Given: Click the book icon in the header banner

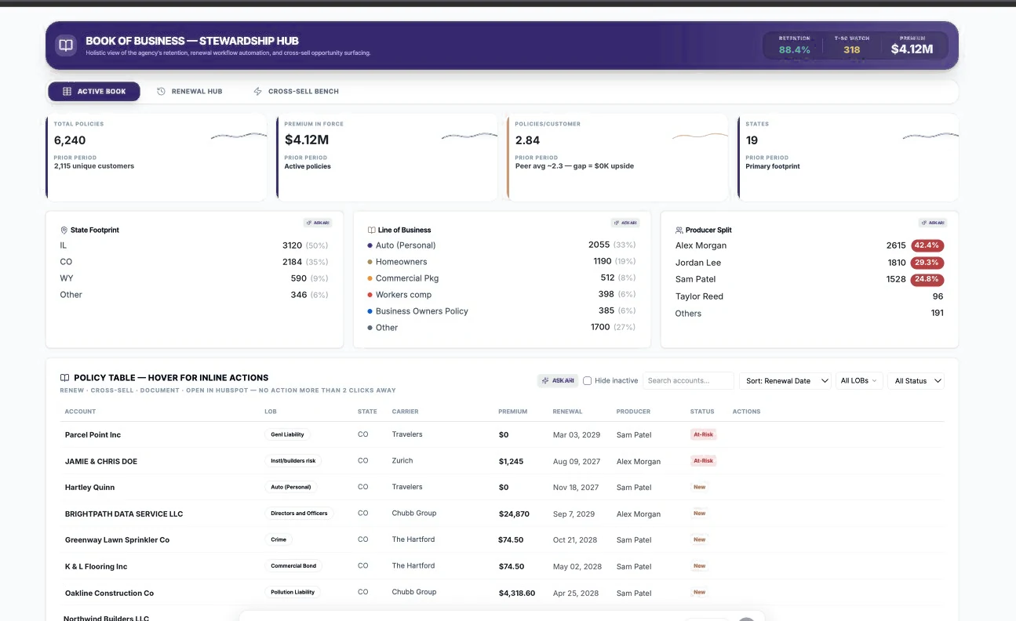Looking at the screenshot, I should pos(66,45).
